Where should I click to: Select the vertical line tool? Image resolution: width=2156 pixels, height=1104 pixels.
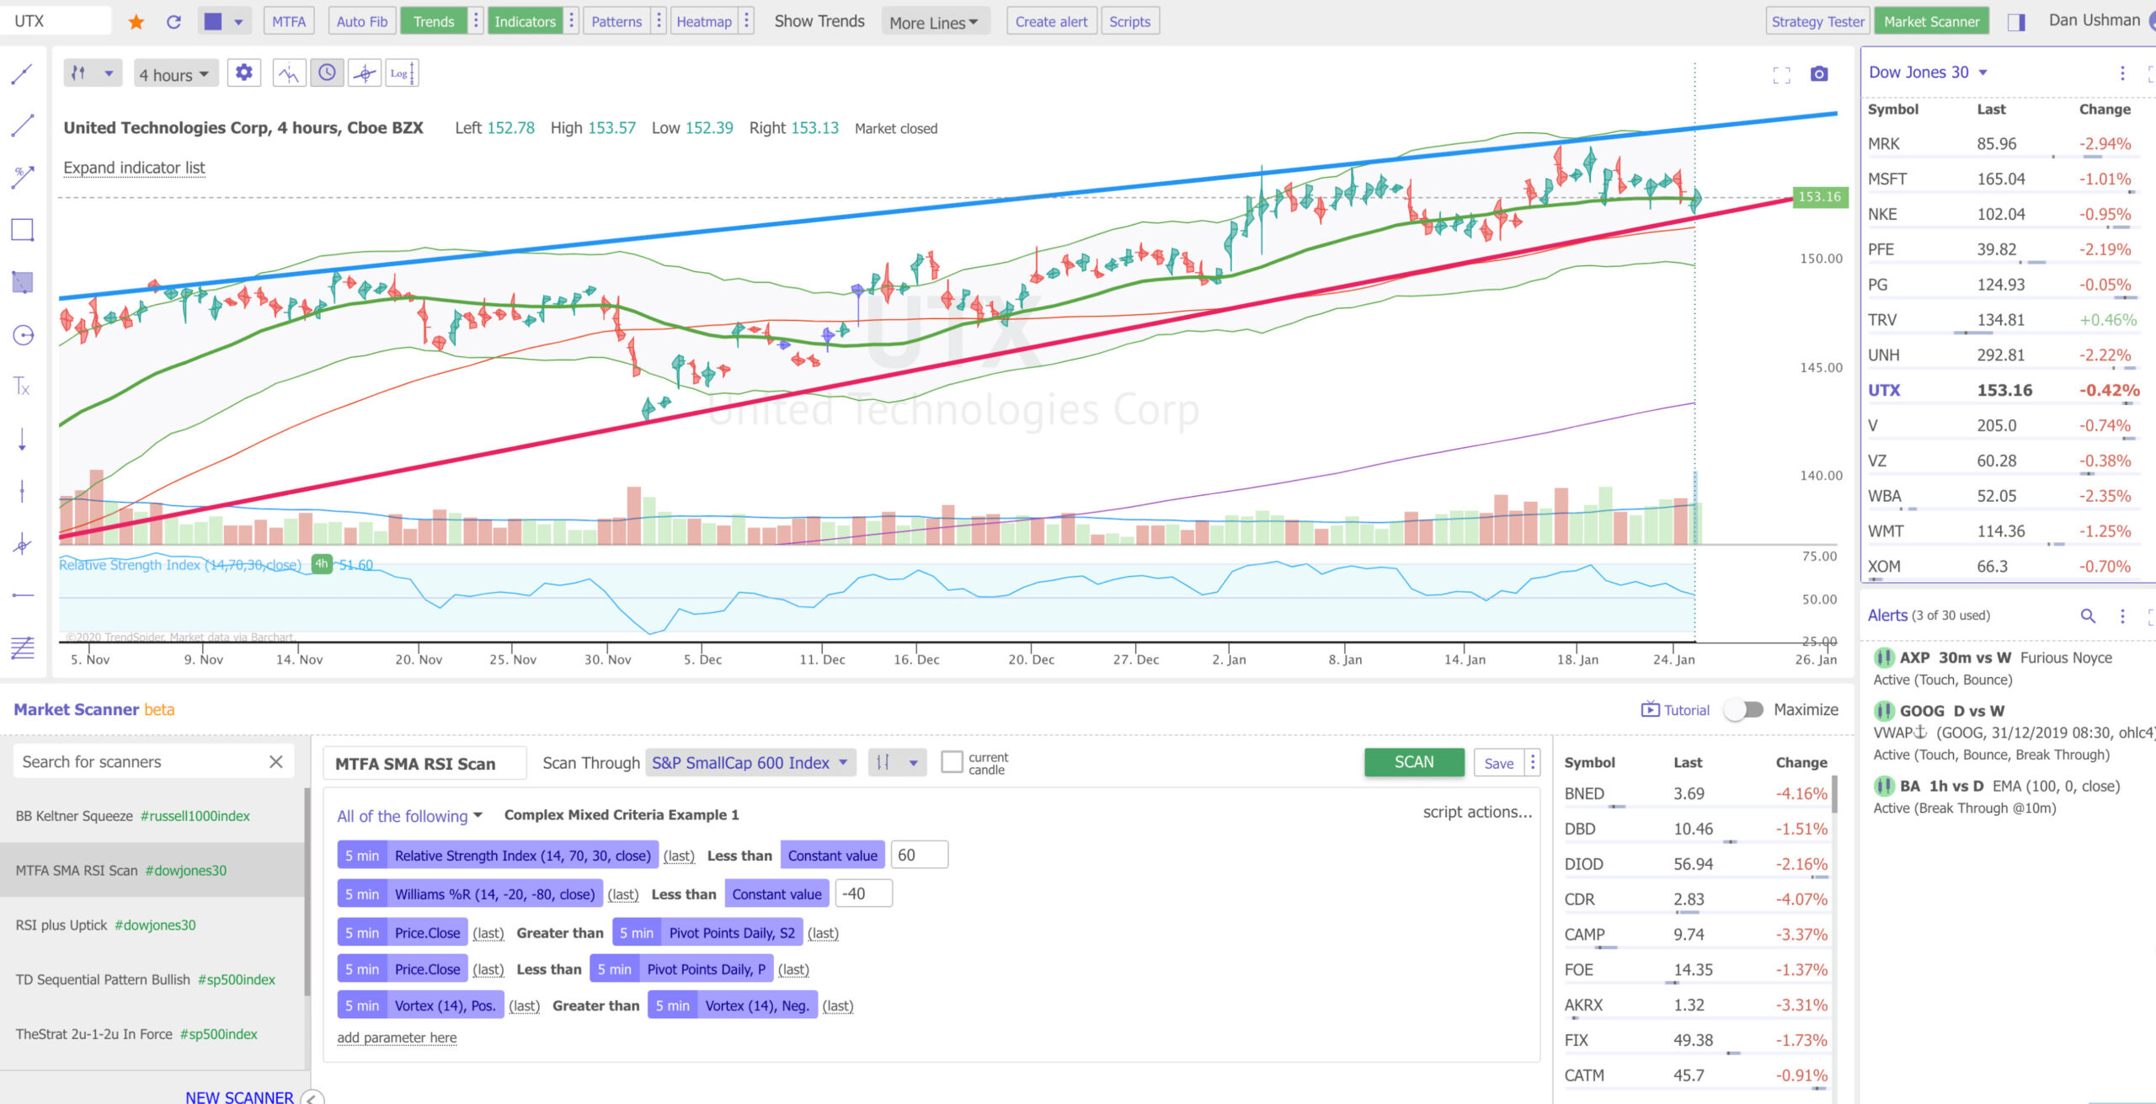[22, 491]
